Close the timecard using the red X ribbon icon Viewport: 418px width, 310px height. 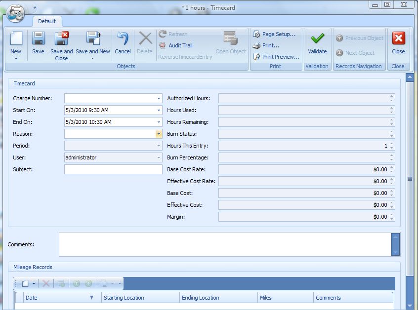click(x=399, y=39)
